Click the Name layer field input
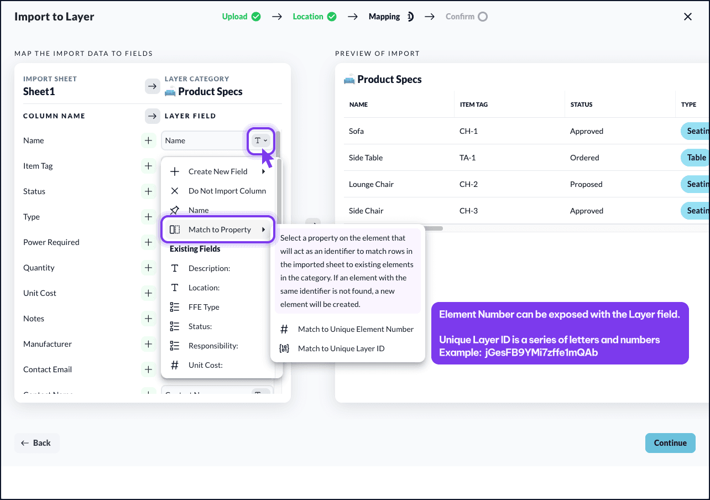 (x=204, y=140)
